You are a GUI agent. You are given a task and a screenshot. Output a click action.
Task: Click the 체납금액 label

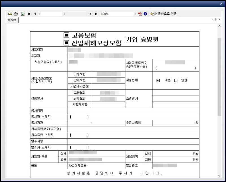[x=132, y=156]
